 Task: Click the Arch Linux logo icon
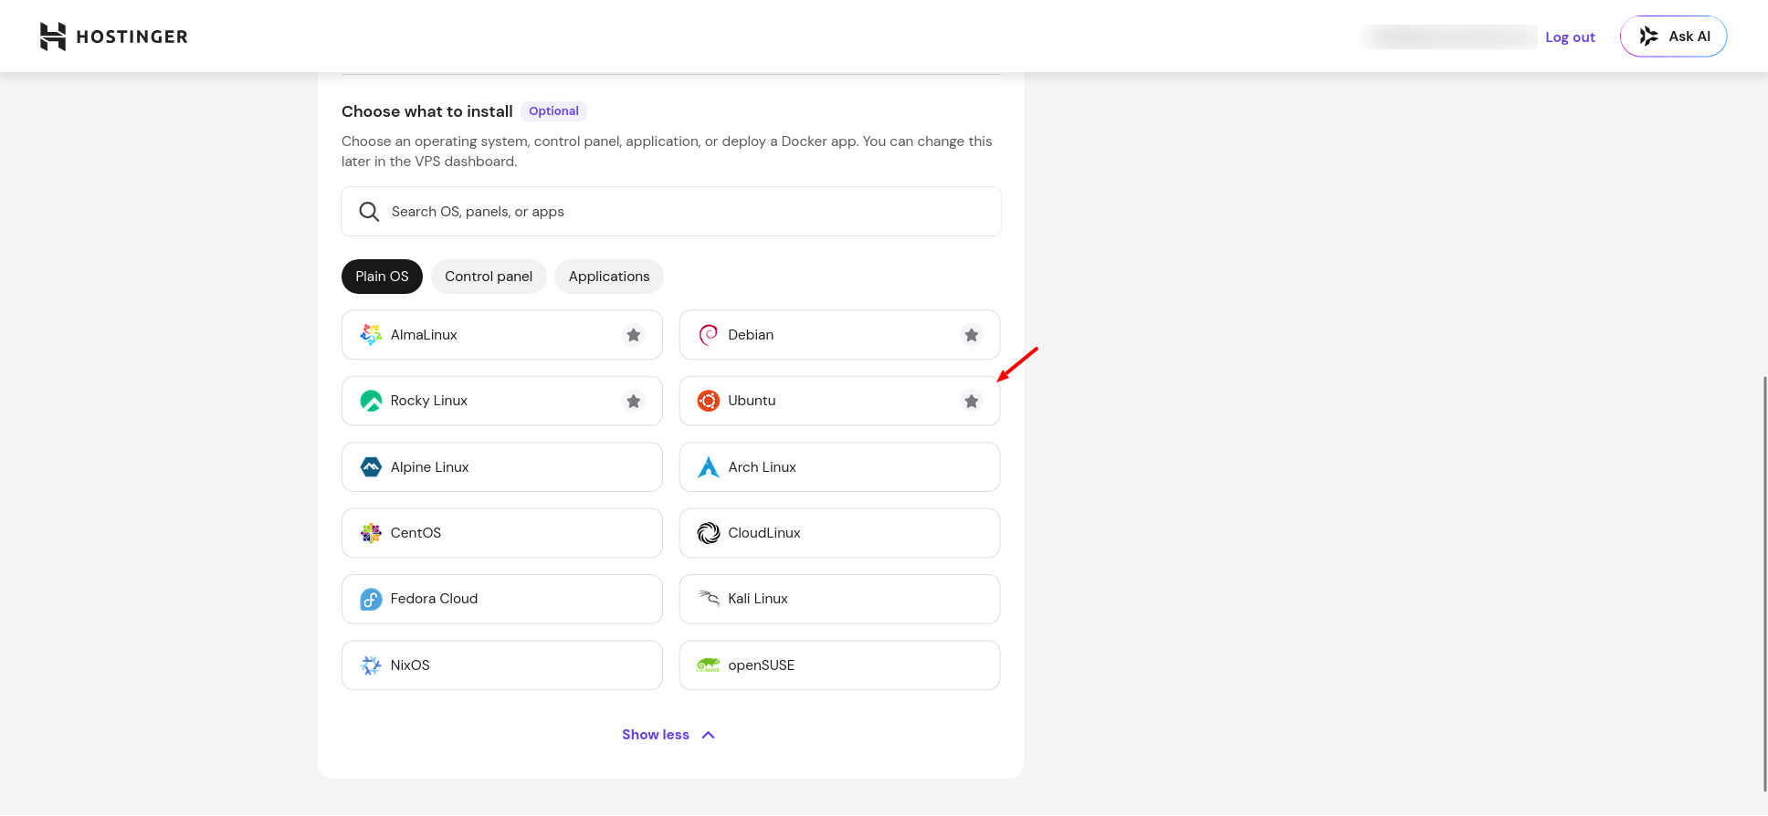point(709,467)
